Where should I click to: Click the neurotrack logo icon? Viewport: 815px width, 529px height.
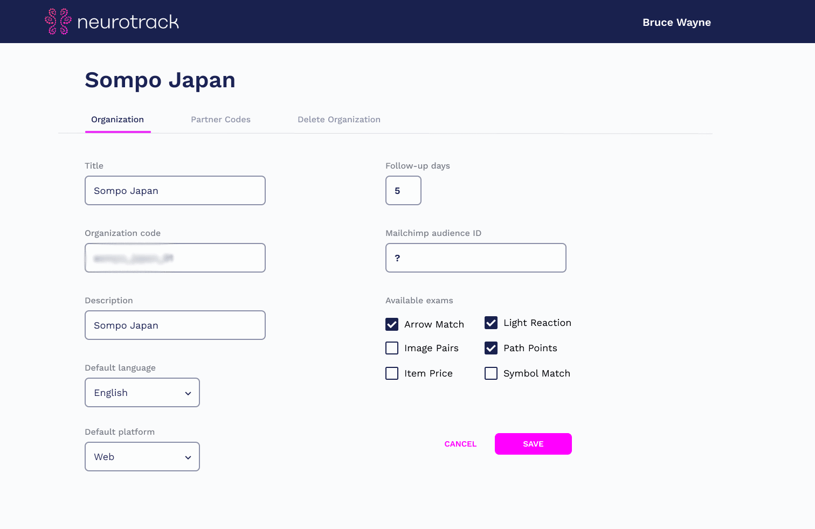pos(58,22)
